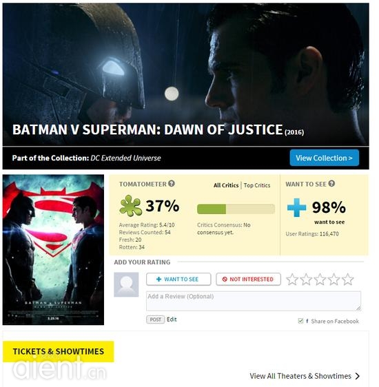
Task: Click the Want To See help icon
Action: (331, 183)
